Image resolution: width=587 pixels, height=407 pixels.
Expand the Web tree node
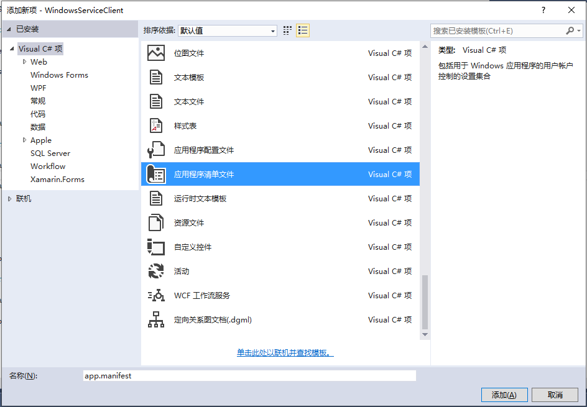point(24,62)
